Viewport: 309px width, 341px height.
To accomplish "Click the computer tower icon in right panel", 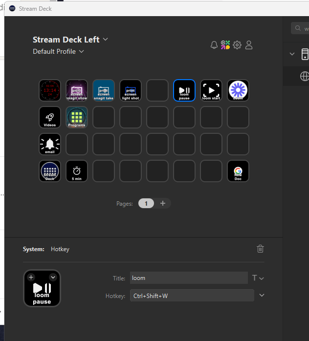I will pos(305,54).
